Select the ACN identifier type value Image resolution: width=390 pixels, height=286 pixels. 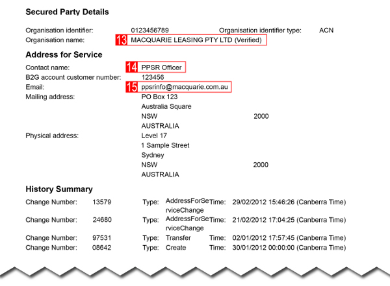click(326, 30)
